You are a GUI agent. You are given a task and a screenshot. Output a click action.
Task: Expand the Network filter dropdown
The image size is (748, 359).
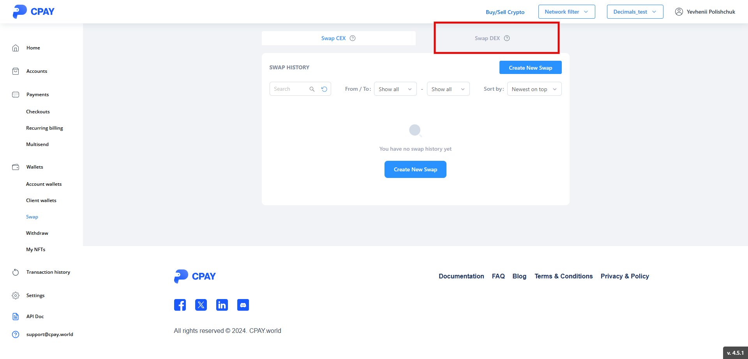[566, 12]
